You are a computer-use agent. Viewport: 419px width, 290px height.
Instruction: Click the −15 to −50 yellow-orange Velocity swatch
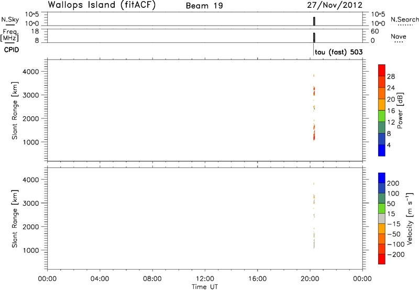point(382,229)
